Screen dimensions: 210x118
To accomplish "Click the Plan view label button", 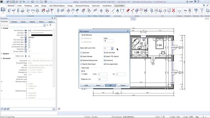I will [133, 19].
